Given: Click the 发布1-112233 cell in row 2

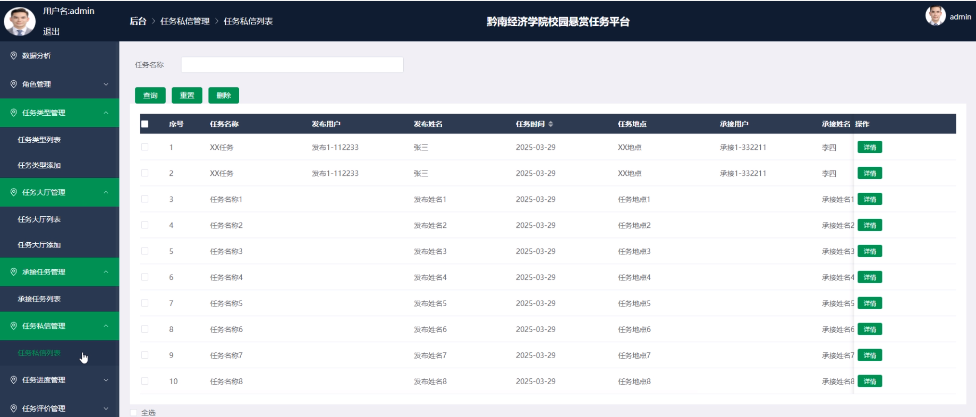Looking at the screenshot, I should click(335, 173).
